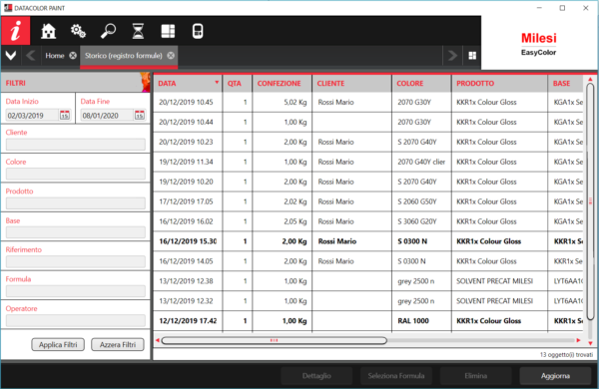Sort by the DATA column header
The height and width of the screenshot is (389, 599).
pyautogui.click(x=188, y=83)
